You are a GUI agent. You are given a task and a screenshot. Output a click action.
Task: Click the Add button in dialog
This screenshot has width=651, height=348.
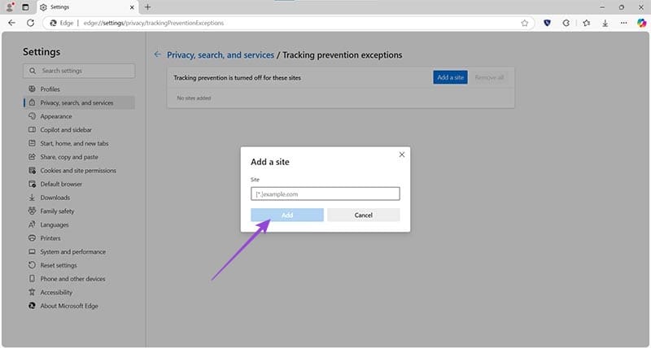pos(287,215)
